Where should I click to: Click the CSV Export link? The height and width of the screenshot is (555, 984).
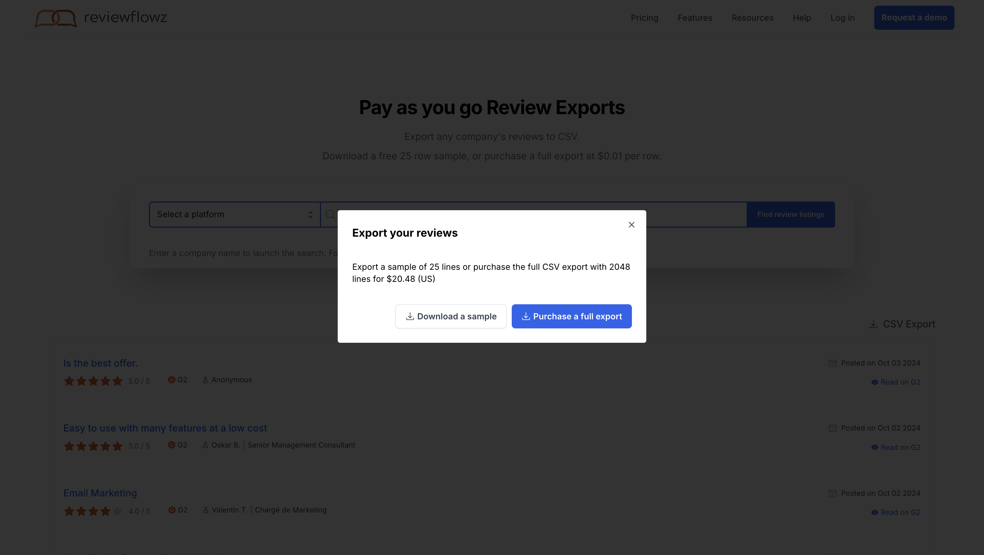point(902,324)
